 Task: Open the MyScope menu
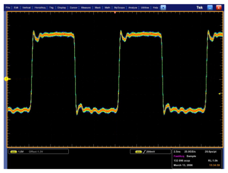click(x=119, y=8)
